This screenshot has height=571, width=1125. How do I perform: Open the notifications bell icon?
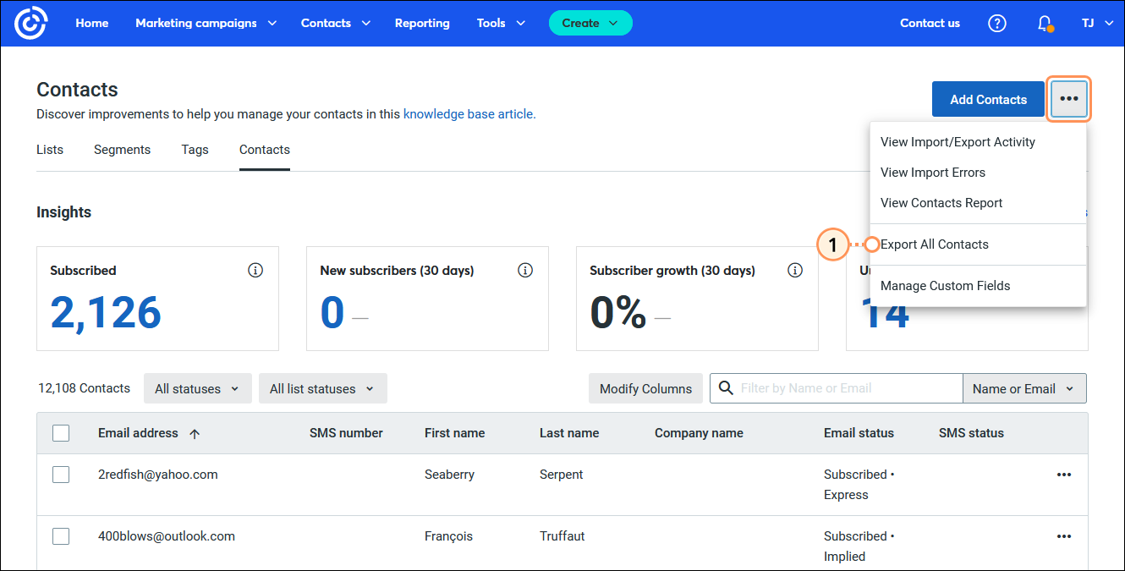(x=1045, y=23)
